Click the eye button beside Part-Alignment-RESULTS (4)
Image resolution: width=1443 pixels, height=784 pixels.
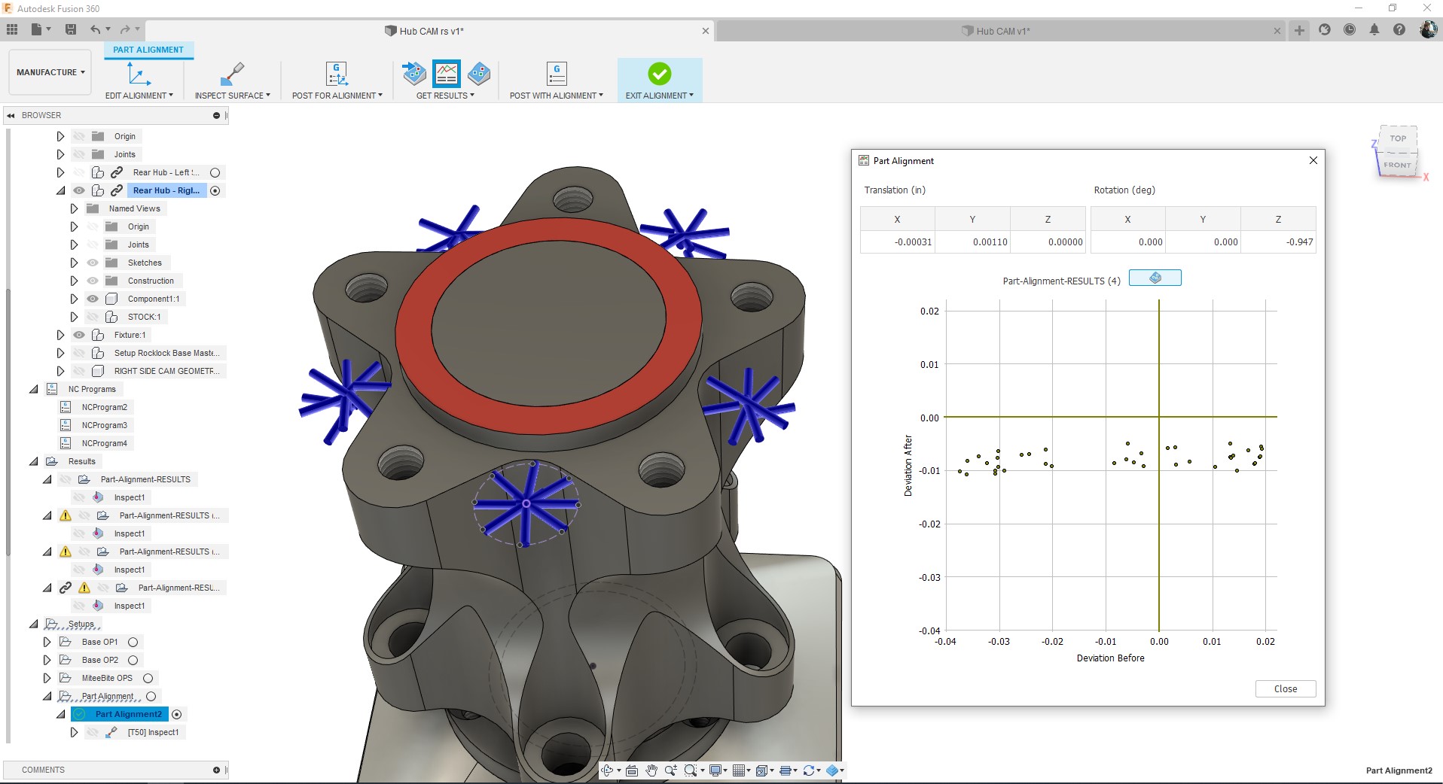[1155, 278]
